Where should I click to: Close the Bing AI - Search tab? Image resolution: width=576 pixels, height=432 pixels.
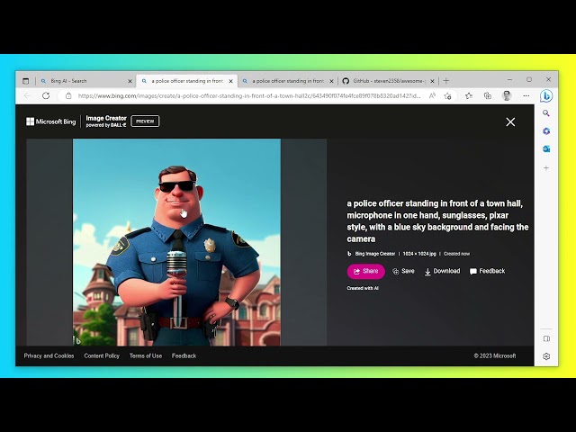tap(130, 81)
